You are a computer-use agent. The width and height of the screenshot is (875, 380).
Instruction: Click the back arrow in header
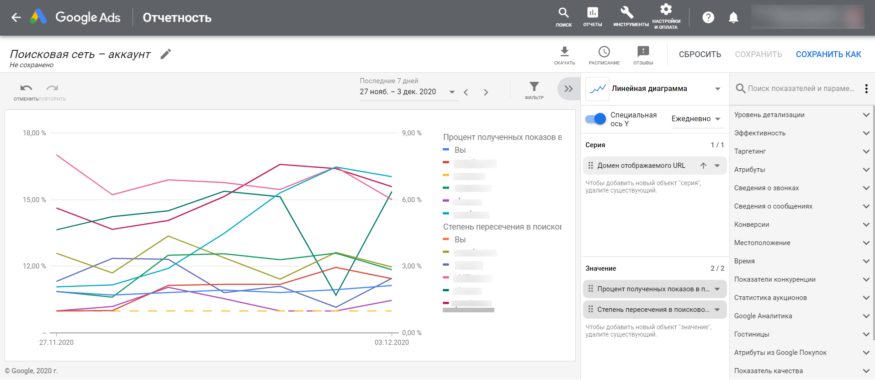[16, 17]
